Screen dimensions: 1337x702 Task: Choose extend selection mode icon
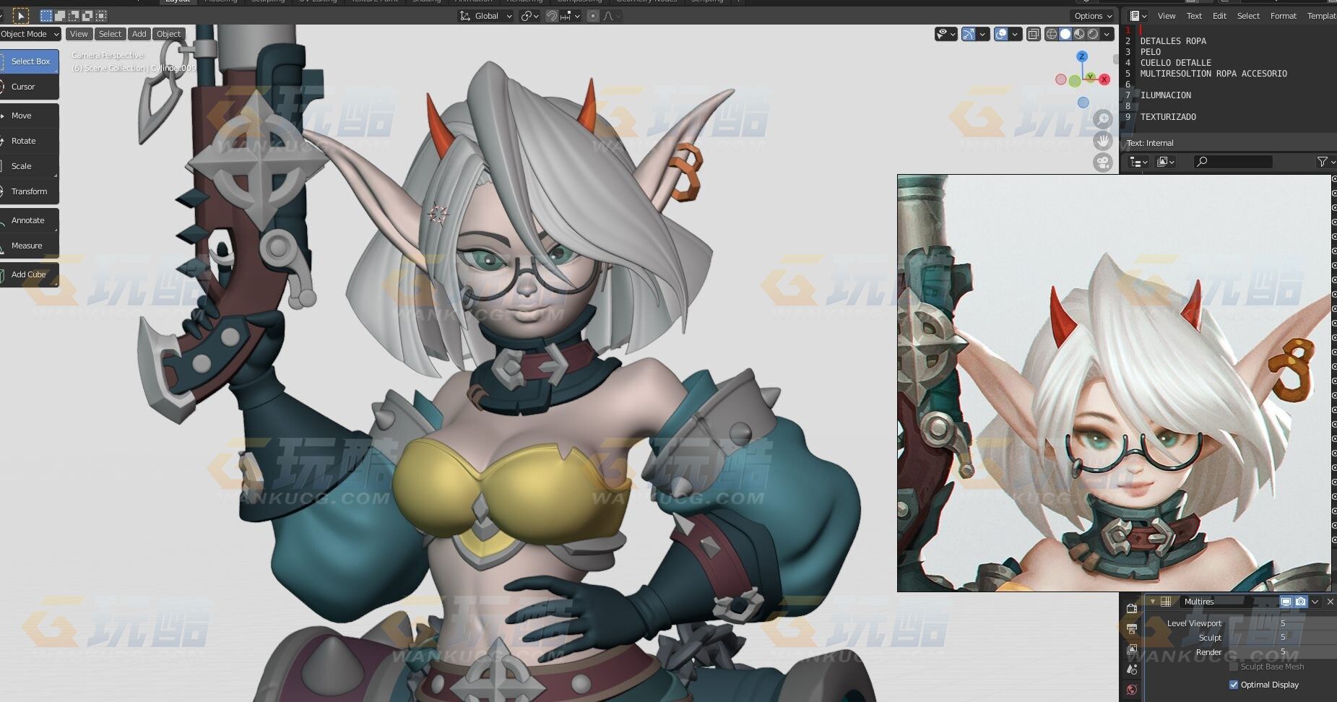point(60,15)
